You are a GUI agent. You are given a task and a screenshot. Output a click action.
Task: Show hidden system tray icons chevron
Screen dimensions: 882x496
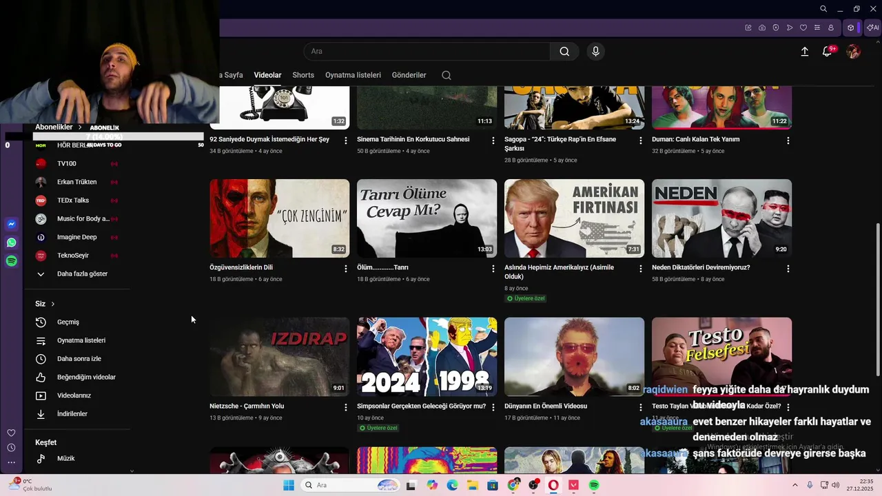coord(794,486)
